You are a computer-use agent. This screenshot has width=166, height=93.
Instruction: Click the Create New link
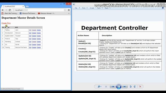(x=6, y=23)
